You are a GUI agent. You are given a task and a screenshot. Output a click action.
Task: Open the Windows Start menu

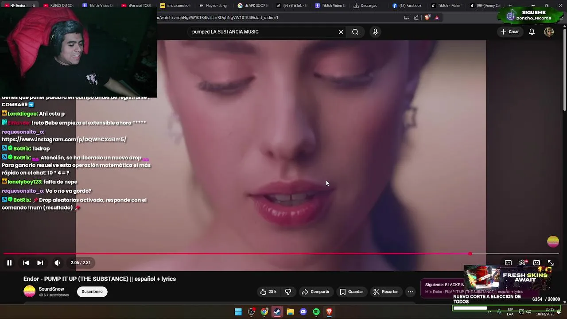(x=238, y=312)
